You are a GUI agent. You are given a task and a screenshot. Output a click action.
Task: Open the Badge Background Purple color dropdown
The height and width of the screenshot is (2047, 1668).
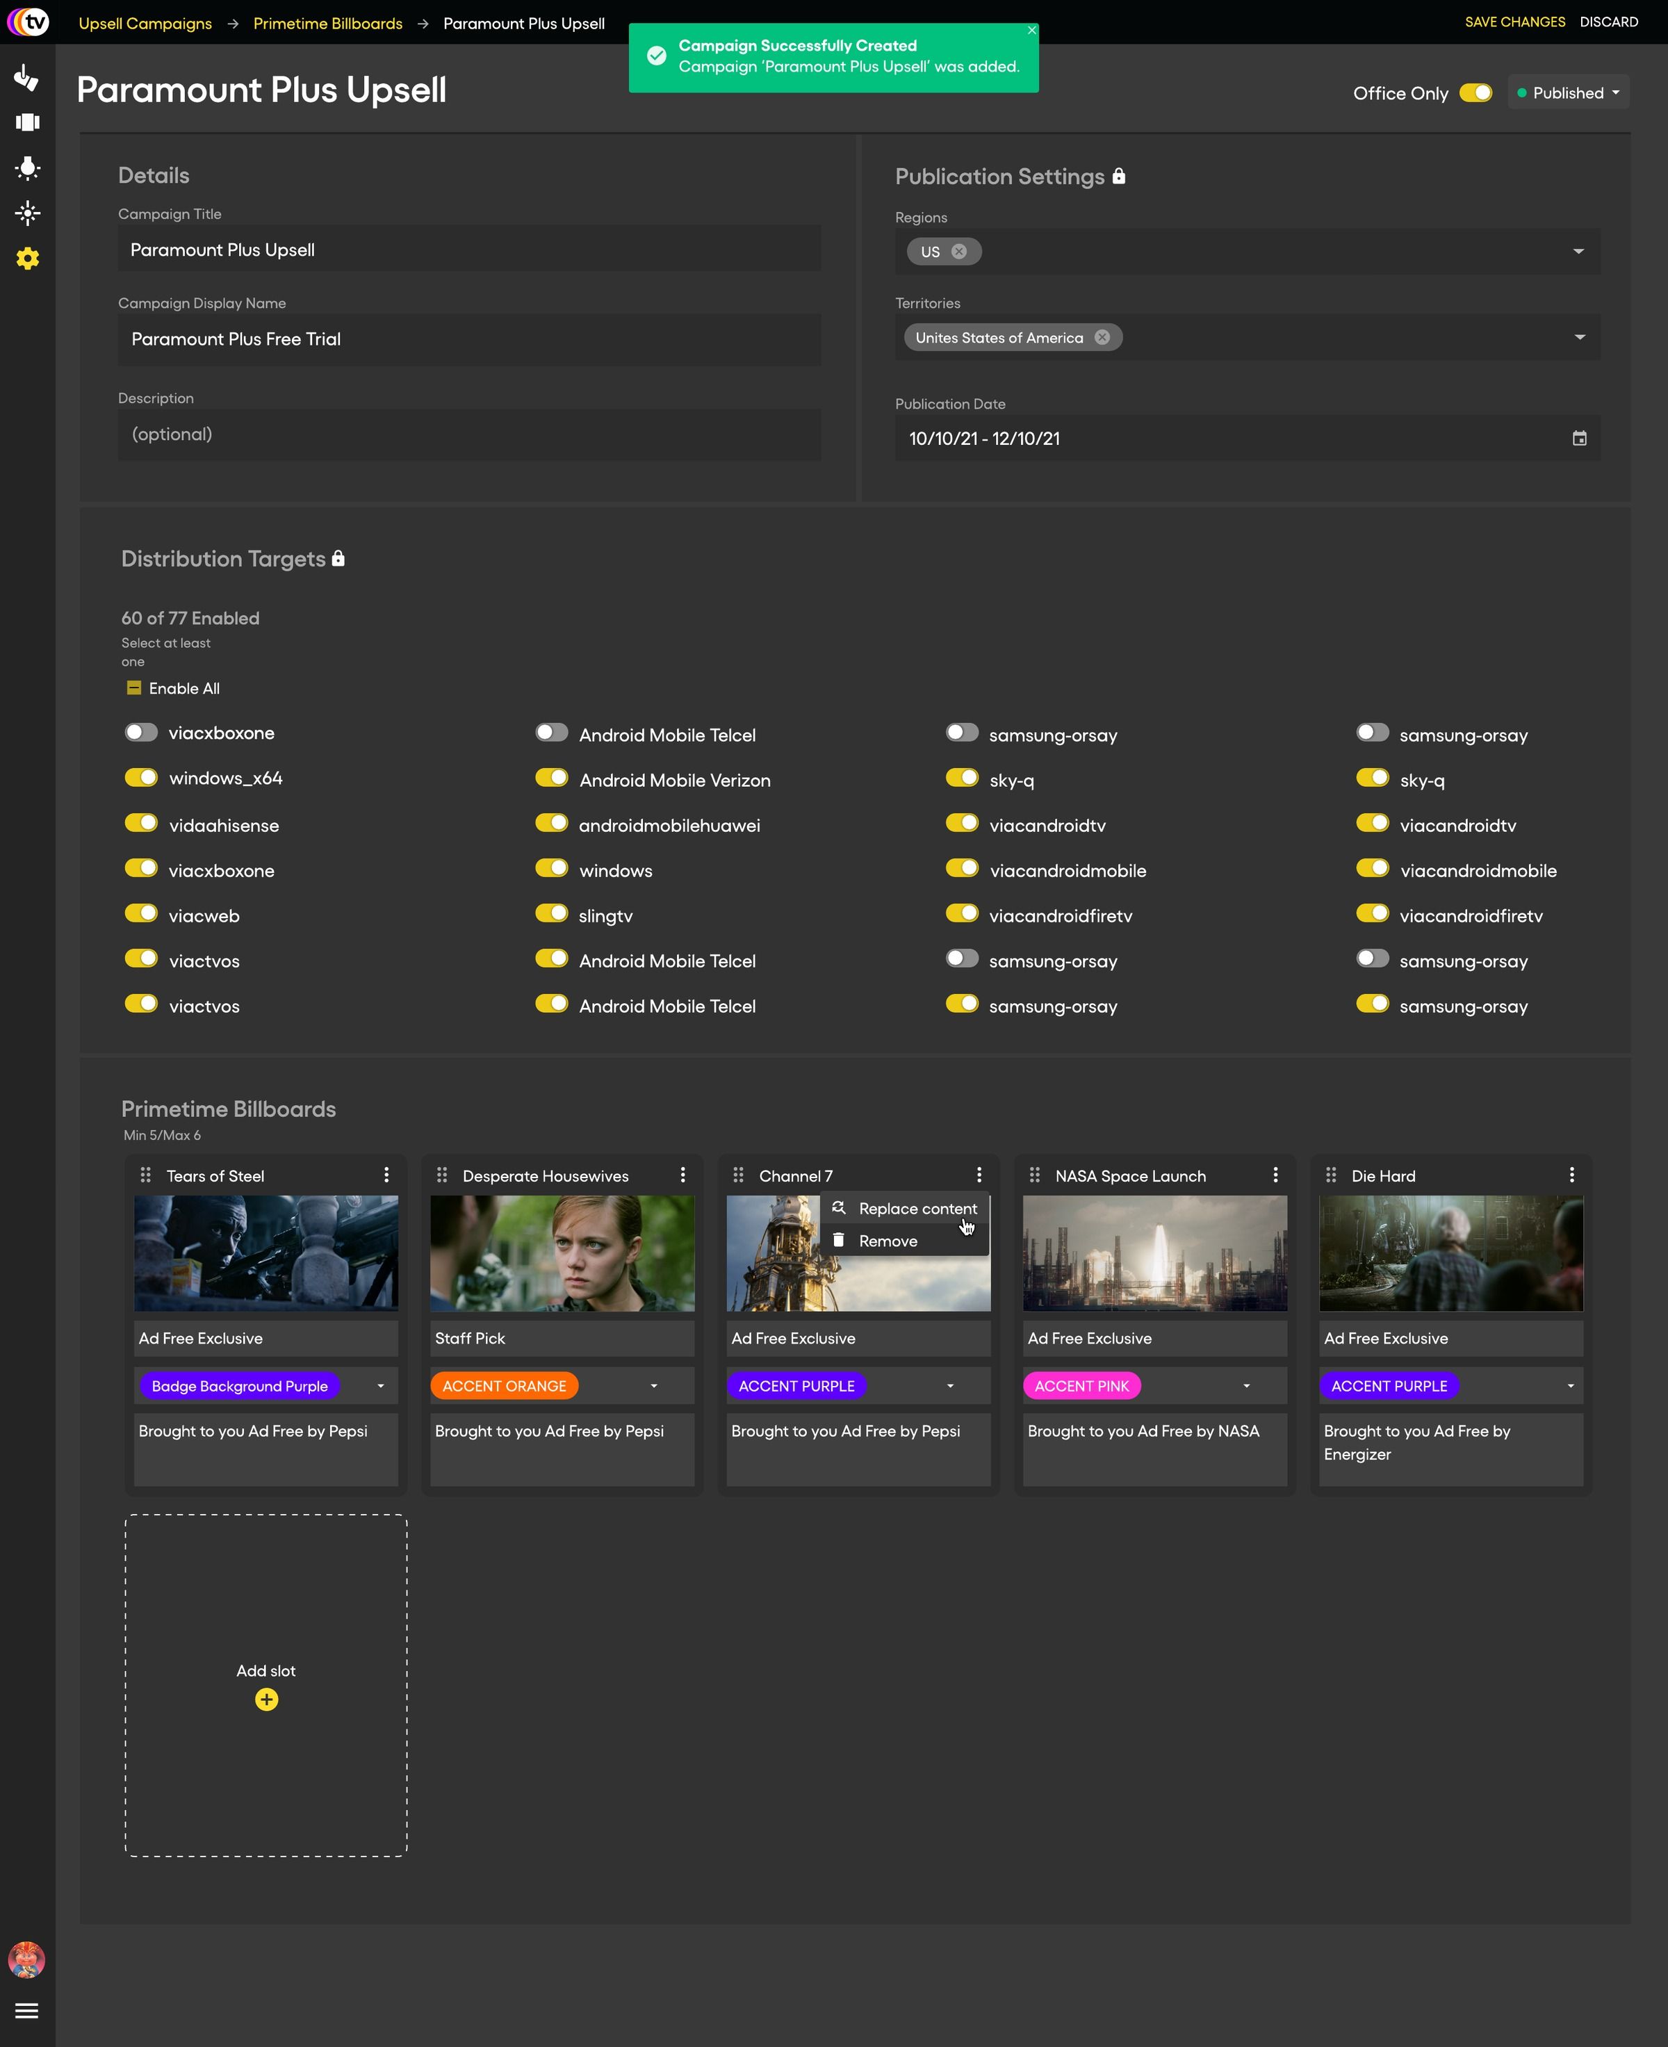tap(380, 1386)
